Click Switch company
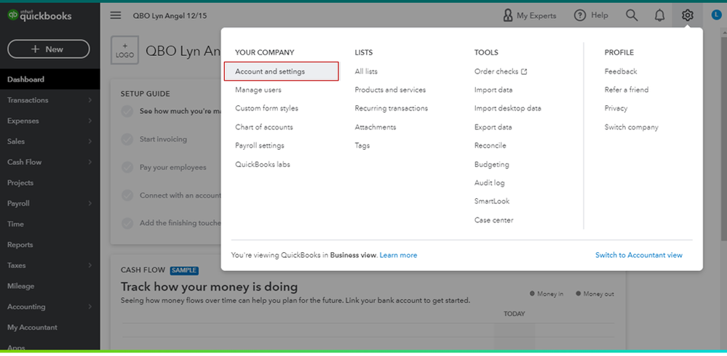727x356 pixels. pyautogui.click(x=631, y=127)
